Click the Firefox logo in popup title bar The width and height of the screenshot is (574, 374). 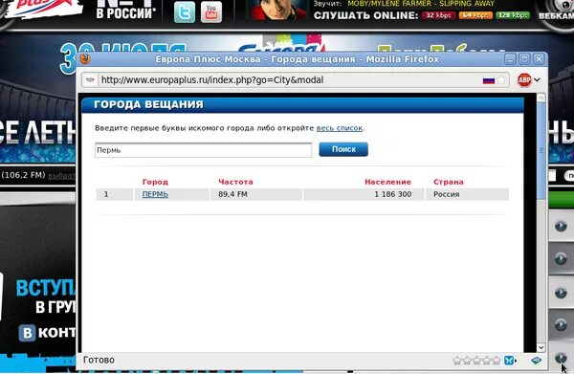point(85,59)
